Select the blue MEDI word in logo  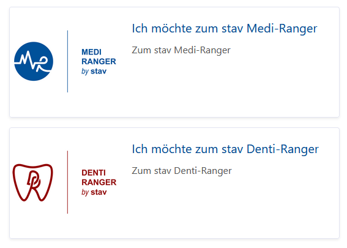91,52
